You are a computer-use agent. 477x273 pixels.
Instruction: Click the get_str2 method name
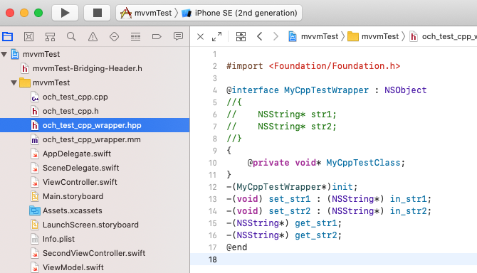[x=316, y=235]
